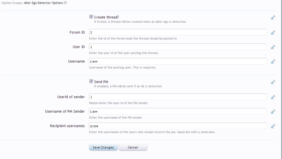Click the edit wrench beside Userid of sender
This screenshot has height=159, width=282.
(273, 97)
